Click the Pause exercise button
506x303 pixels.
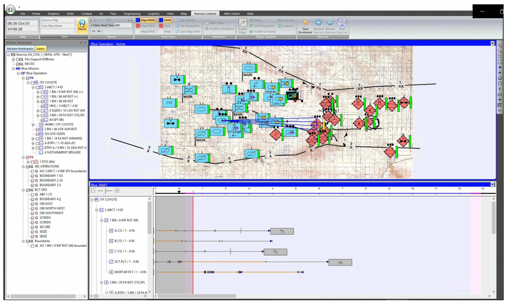[82, 25]
